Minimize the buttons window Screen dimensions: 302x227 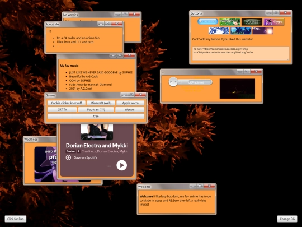[269, 13]
